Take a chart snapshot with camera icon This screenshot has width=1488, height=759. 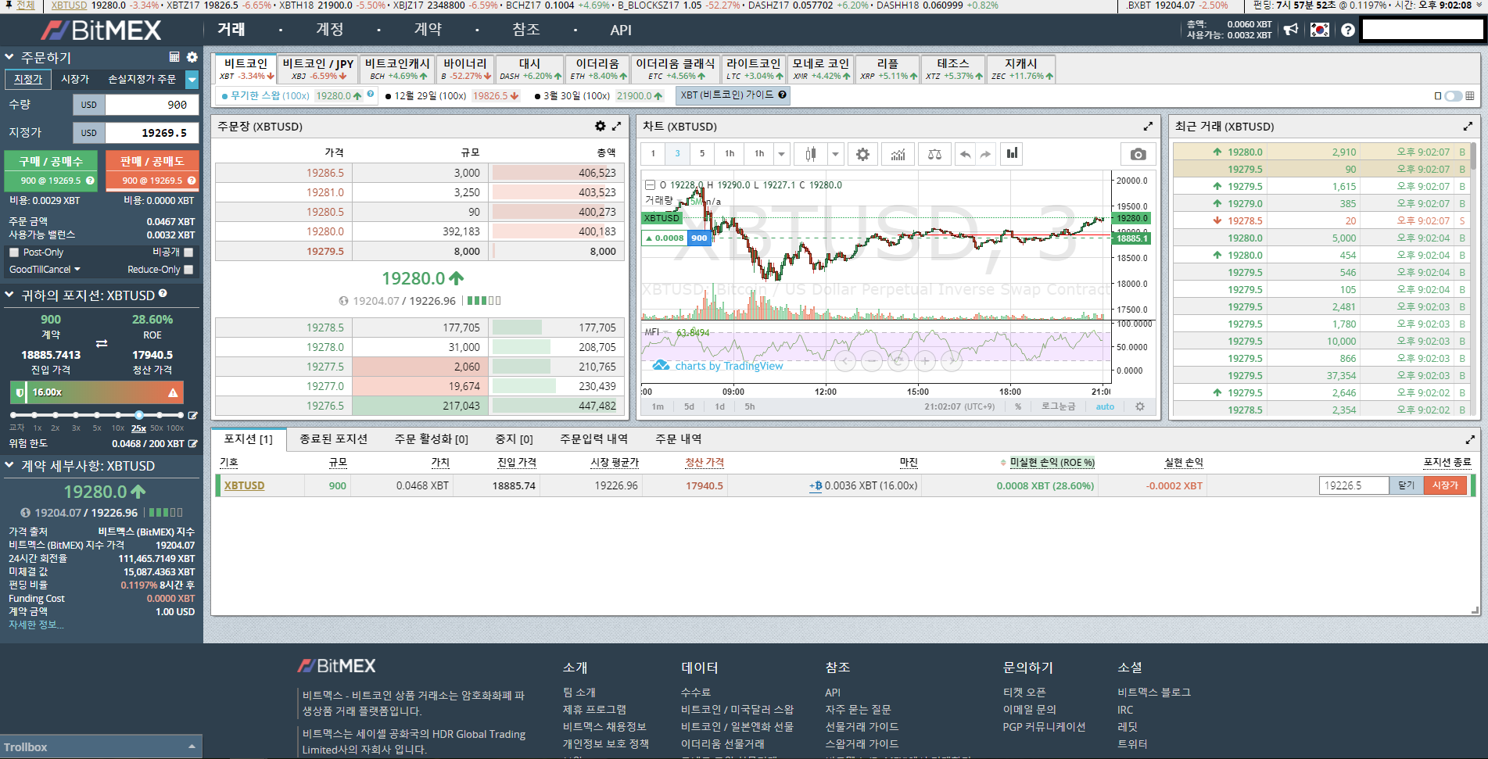(1138, 154)
